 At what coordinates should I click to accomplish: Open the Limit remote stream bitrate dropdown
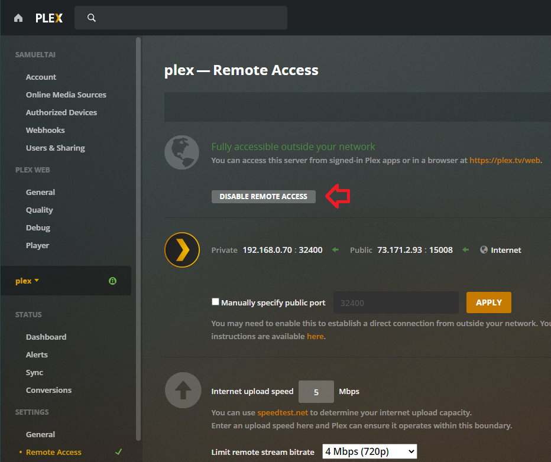pyautogui.click(x=370, y=451)
